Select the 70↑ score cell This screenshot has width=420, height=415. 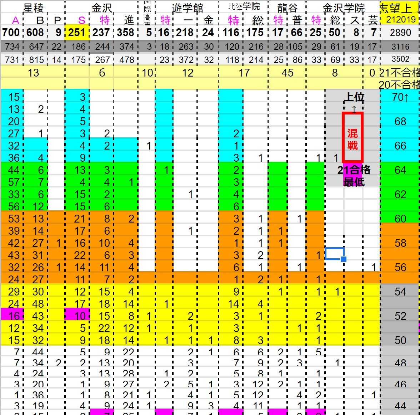pos(400,97)
